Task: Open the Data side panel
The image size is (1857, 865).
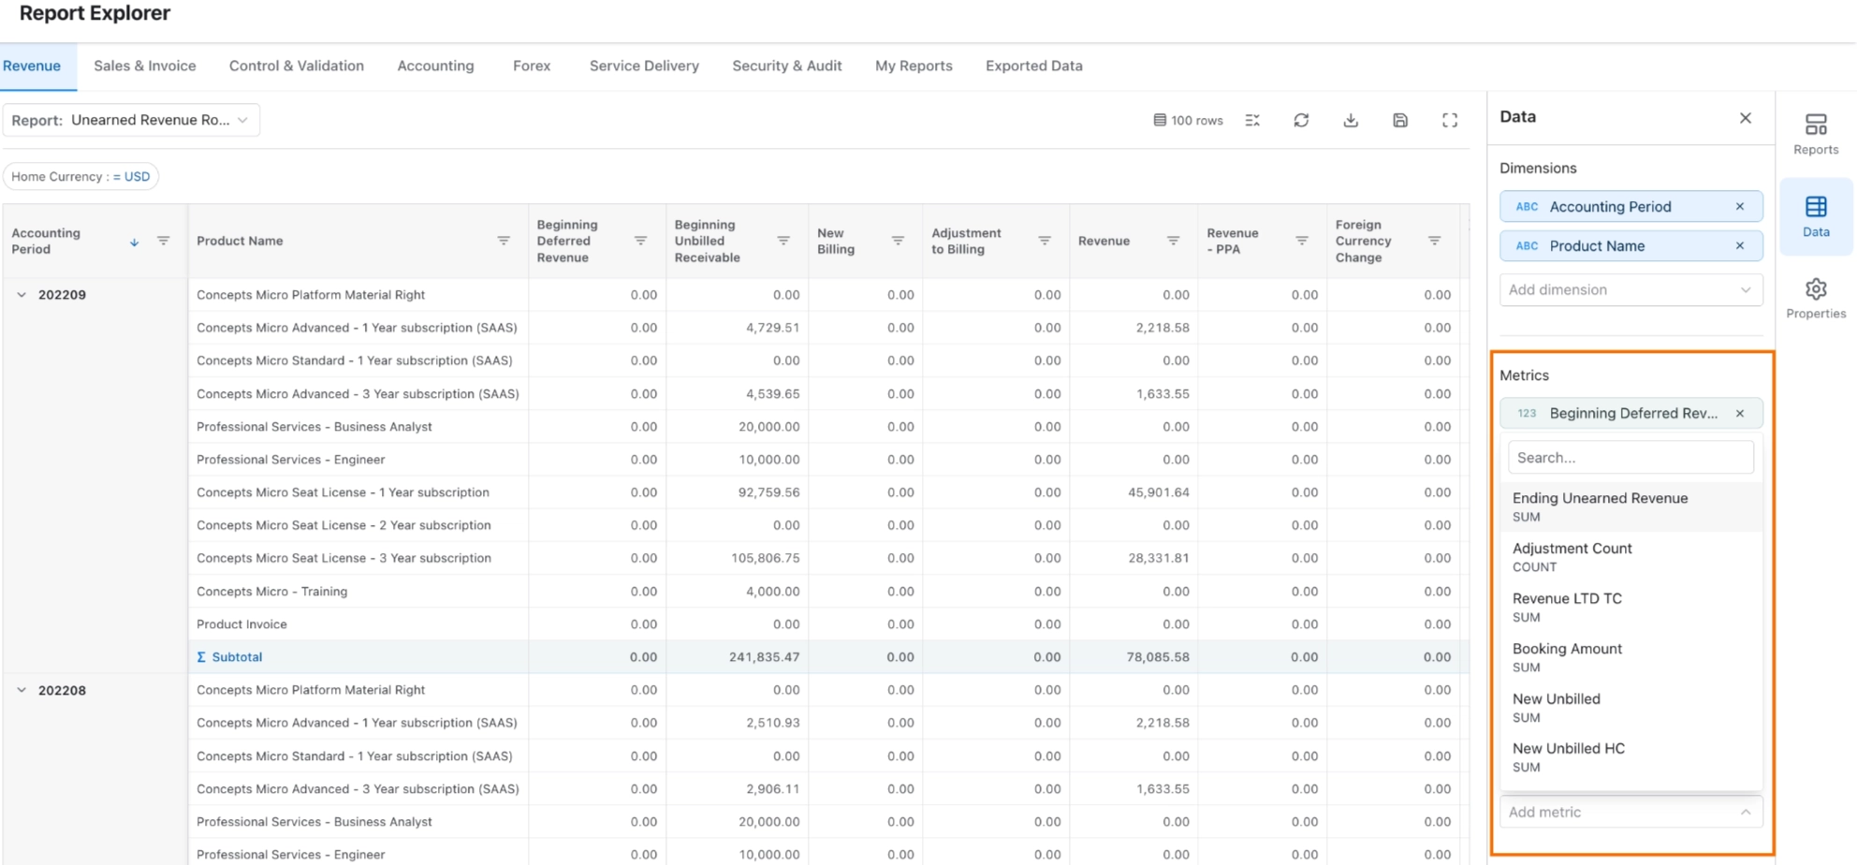Action: [x=1816, y=216]
